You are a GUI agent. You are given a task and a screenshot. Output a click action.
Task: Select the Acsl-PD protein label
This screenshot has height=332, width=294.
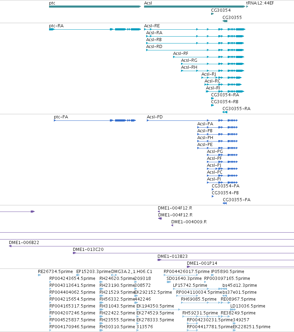[x=155, y=117]
